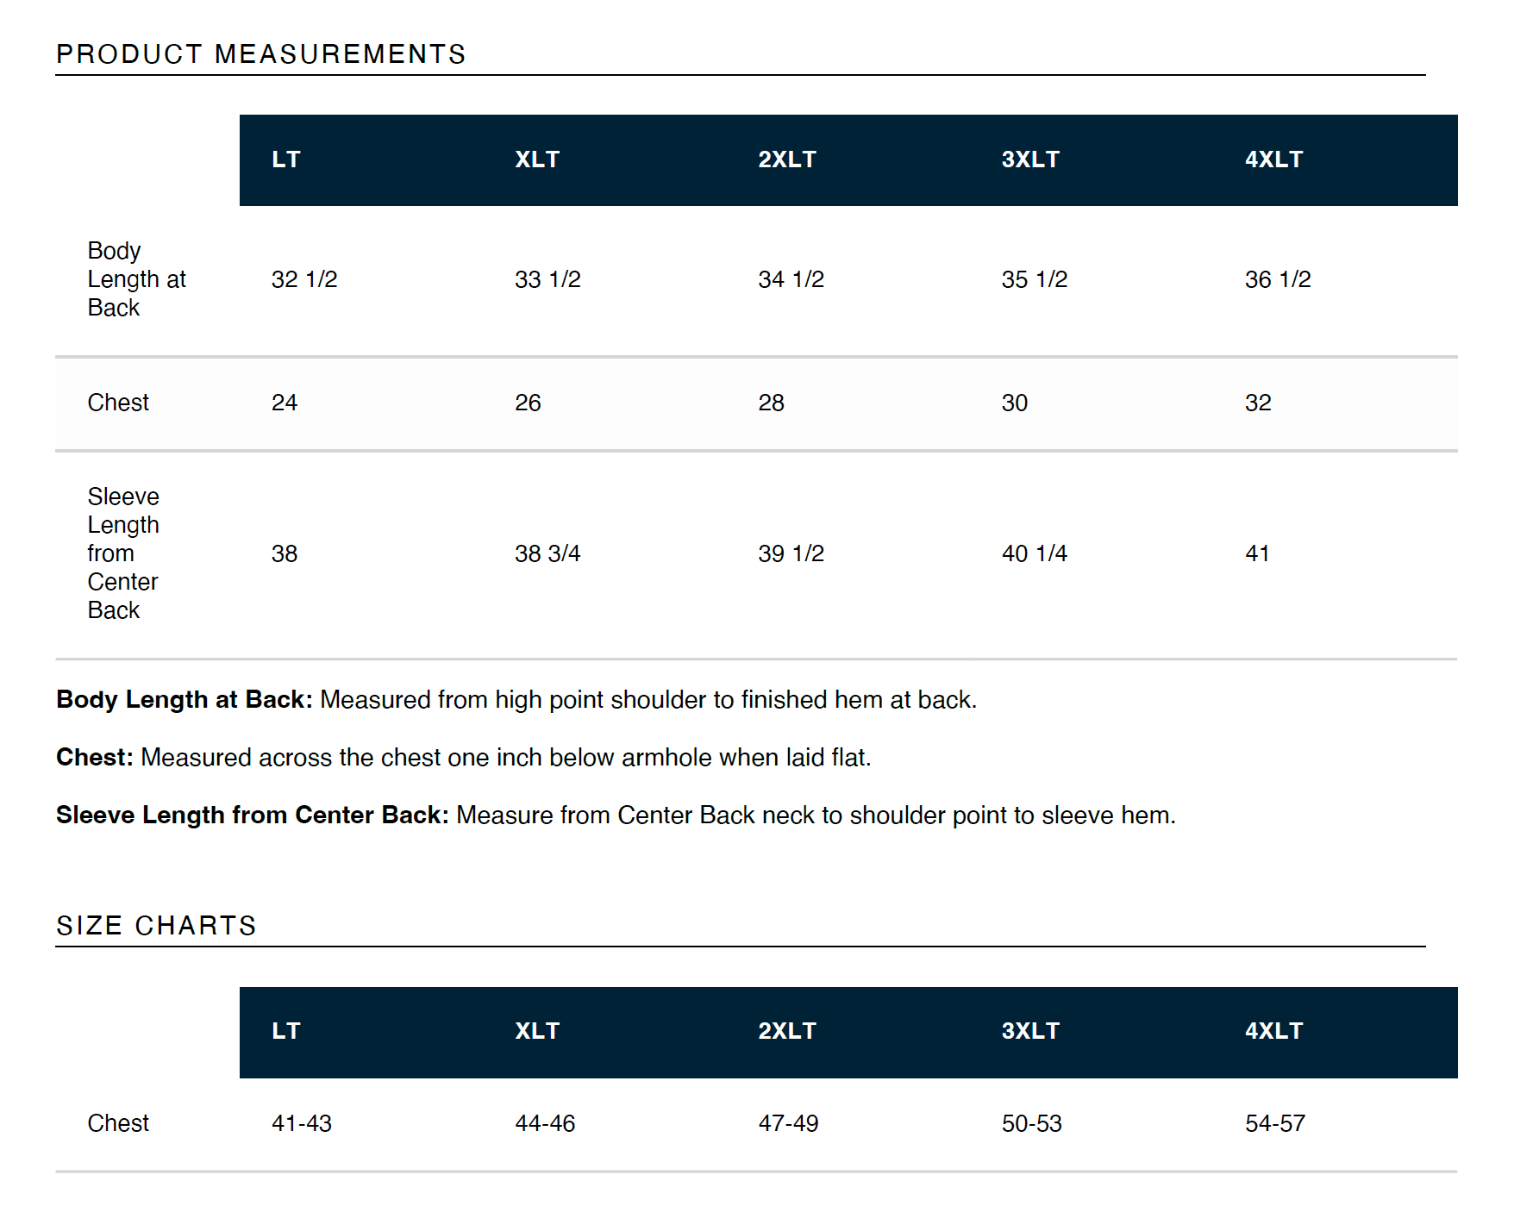The height and width of the screenshot is (1231, 1514).
Task: Select 2XLT column header in Product Measurements table
Action: click(x=786, y=159)
